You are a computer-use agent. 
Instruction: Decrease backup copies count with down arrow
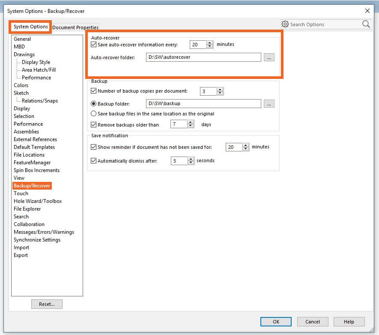(x=220, y=93)
